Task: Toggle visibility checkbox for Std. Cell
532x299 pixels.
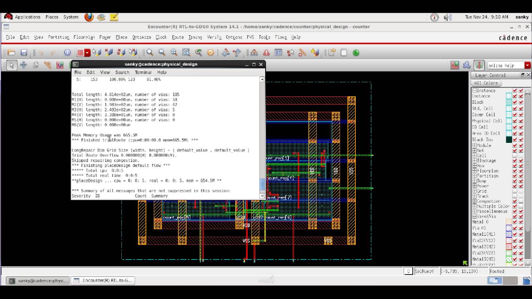Action: [x=515, y=108]
